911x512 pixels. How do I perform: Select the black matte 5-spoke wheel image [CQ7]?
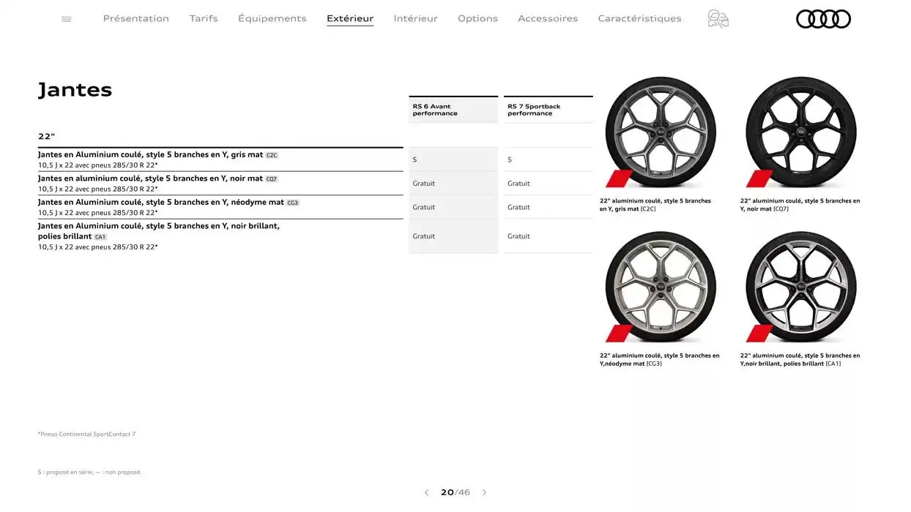coord(800,132)
